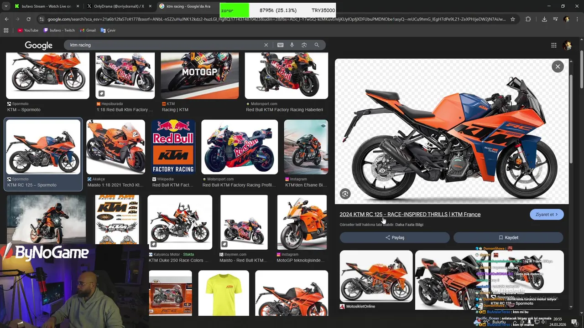Open the Chrome apps grid in bookmarks bar
This screenshot has height=328, width=584.
[x=6, y=30]
